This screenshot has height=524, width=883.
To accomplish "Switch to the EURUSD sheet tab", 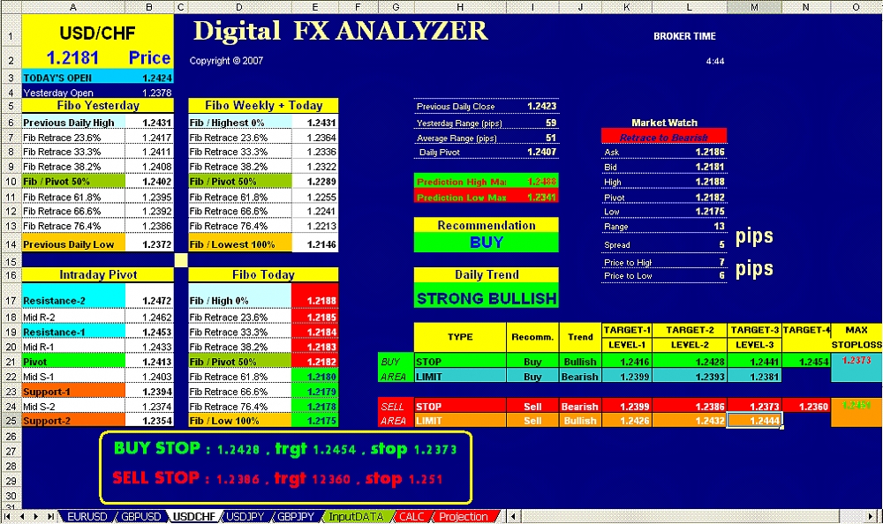I will tap(87, 516).
